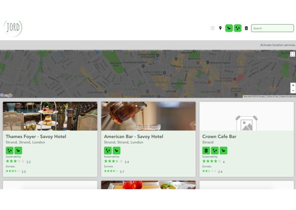Image resolution: width=296 pixels, height=210 pixels.
Task: Toggle fullscreen map view button
Action: pos(293,54)
